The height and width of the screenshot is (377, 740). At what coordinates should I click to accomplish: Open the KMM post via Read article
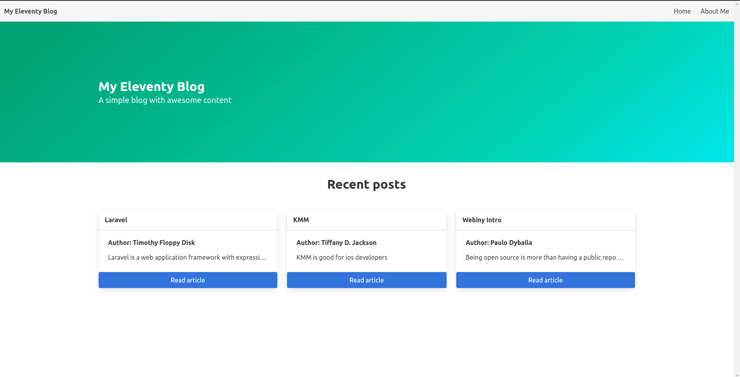366,280
